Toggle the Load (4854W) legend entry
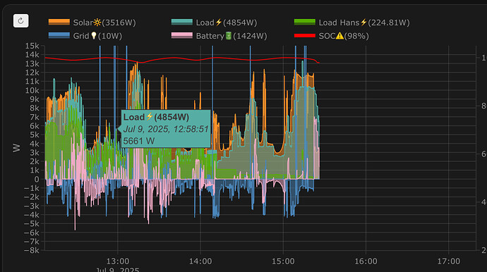The height and width of the screenshot is (272, 487). (x=215, y=23)
